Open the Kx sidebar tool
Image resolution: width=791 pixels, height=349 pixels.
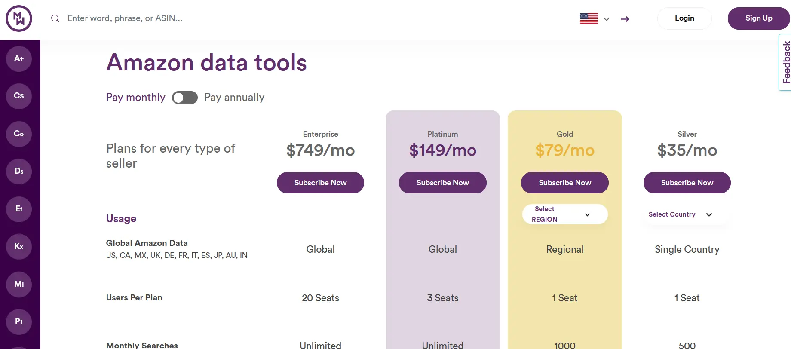tap(19, 246)
